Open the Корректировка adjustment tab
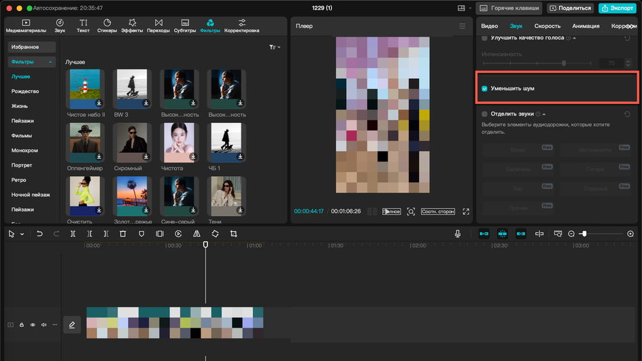The width and height of the screenshot is (642, 361). [241, 26]
